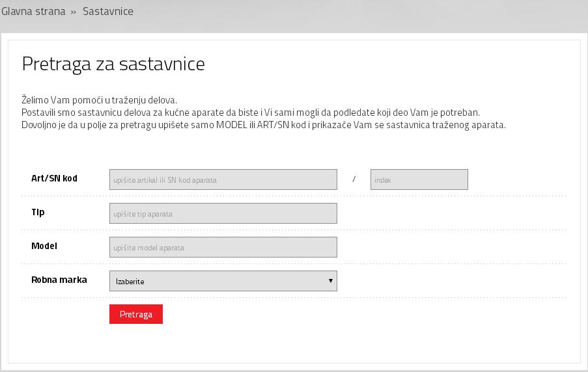
Task: Click the line starting with Postavili smo sastavnicu
Action: pos(250,113)
